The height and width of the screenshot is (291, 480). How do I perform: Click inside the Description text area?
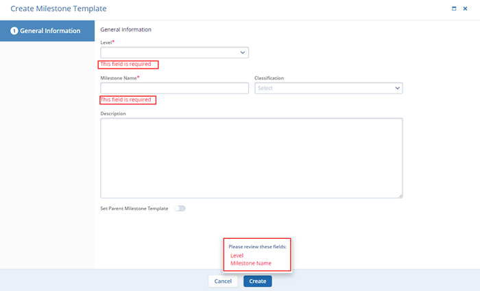[251, 158]
